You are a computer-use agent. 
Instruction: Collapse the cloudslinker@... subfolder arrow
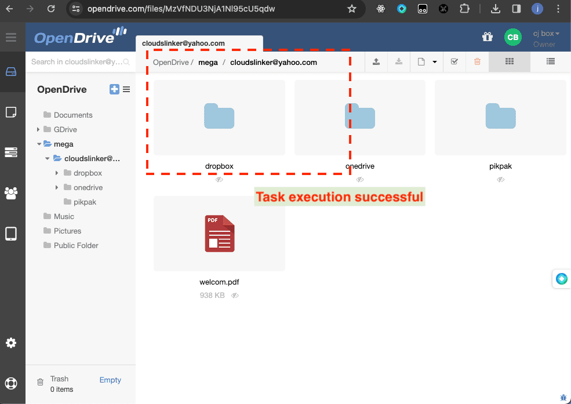click(x=48, y=159)
